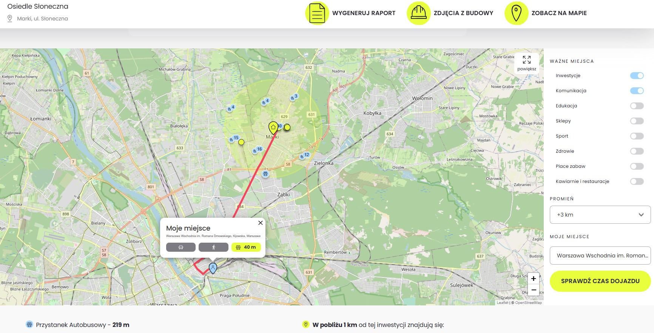The image size is (654, 333).
Task: Click the bus stop cluster marker 3
Action: pos(294,97)
